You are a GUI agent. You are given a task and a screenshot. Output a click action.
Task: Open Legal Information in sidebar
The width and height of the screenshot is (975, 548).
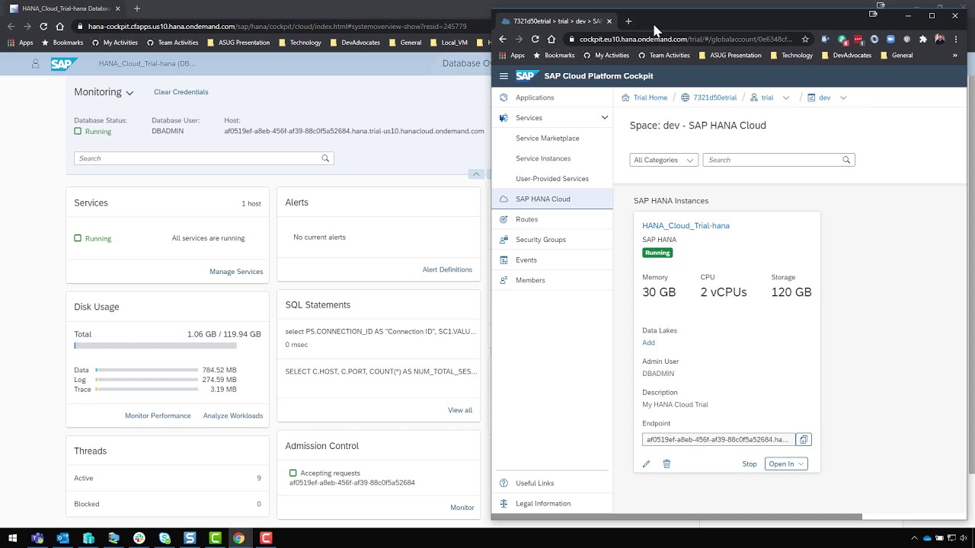pyautogui.click(x=552, y=503)
